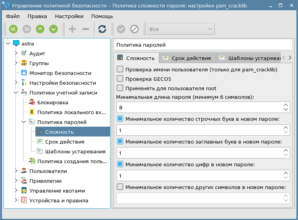Expand the Аудит tree node
Image resolution: width=298 pixels, height=220 pixels.
[x=16, y=53]
